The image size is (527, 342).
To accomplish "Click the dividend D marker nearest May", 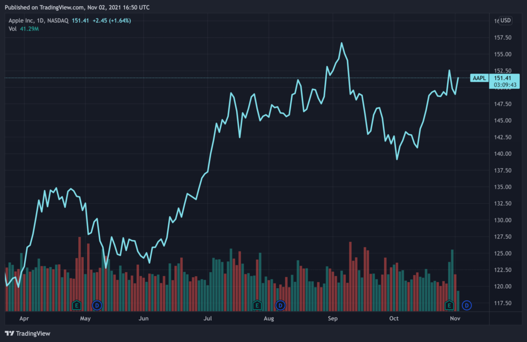I will 97,305.
